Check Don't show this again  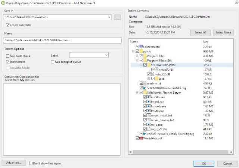[x=31, y=163]
